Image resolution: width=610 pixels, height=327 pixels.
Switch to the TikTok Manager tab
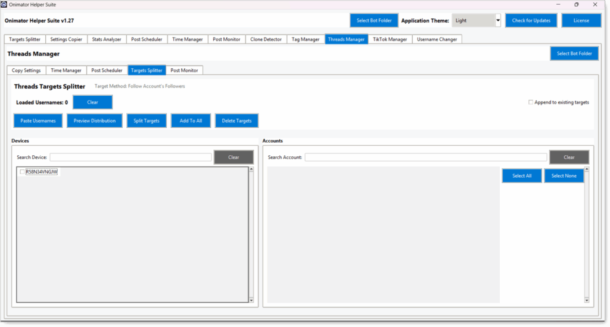[390, 39]
